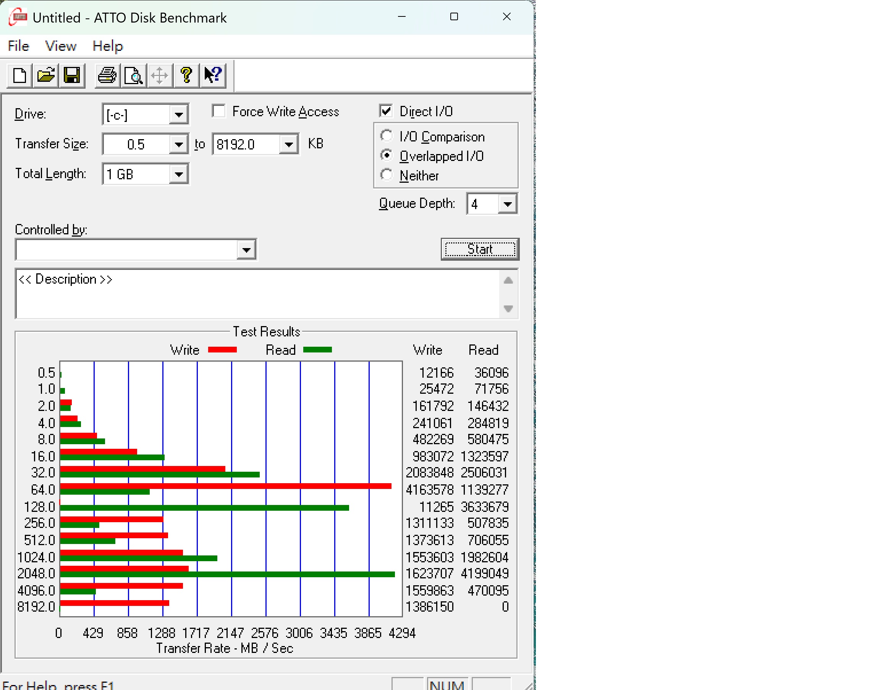
Task: Click the read value 3633679
Action: pos(485,507)
